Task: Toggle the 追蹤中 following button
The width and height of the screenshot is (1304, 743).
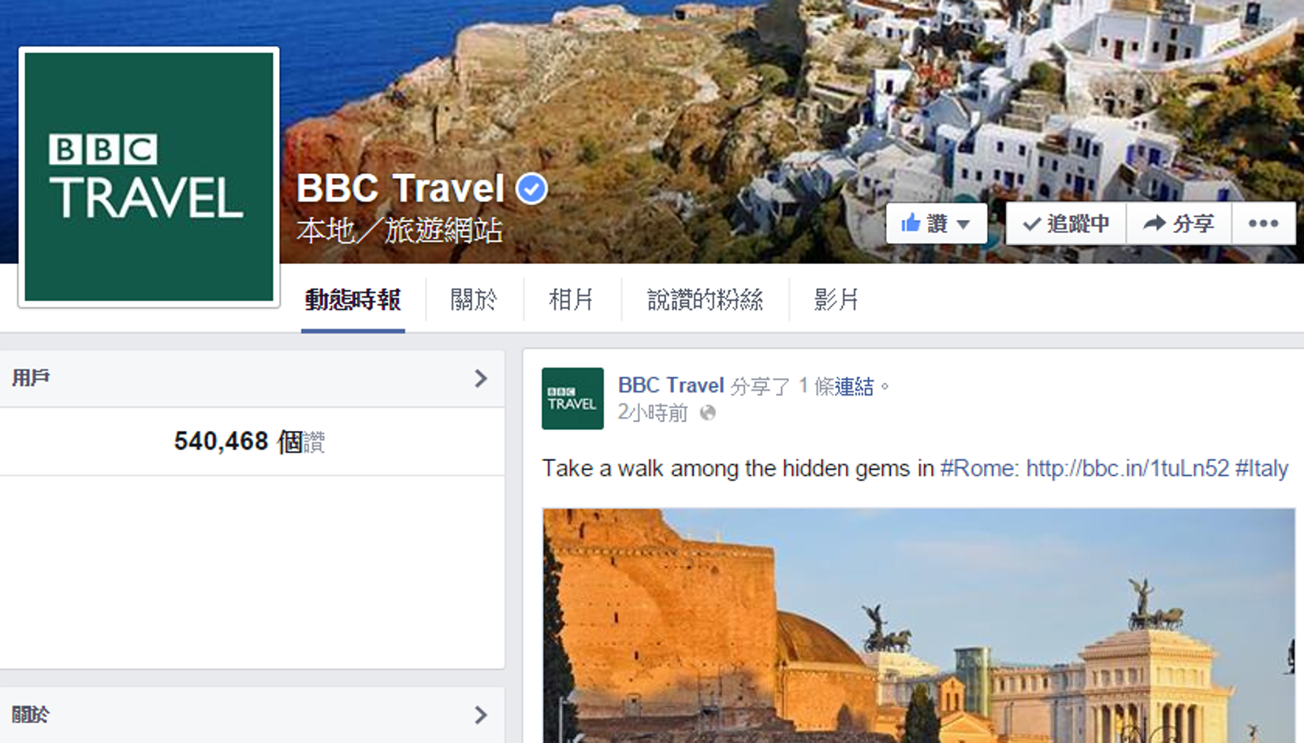Action: click(1066, 224)
